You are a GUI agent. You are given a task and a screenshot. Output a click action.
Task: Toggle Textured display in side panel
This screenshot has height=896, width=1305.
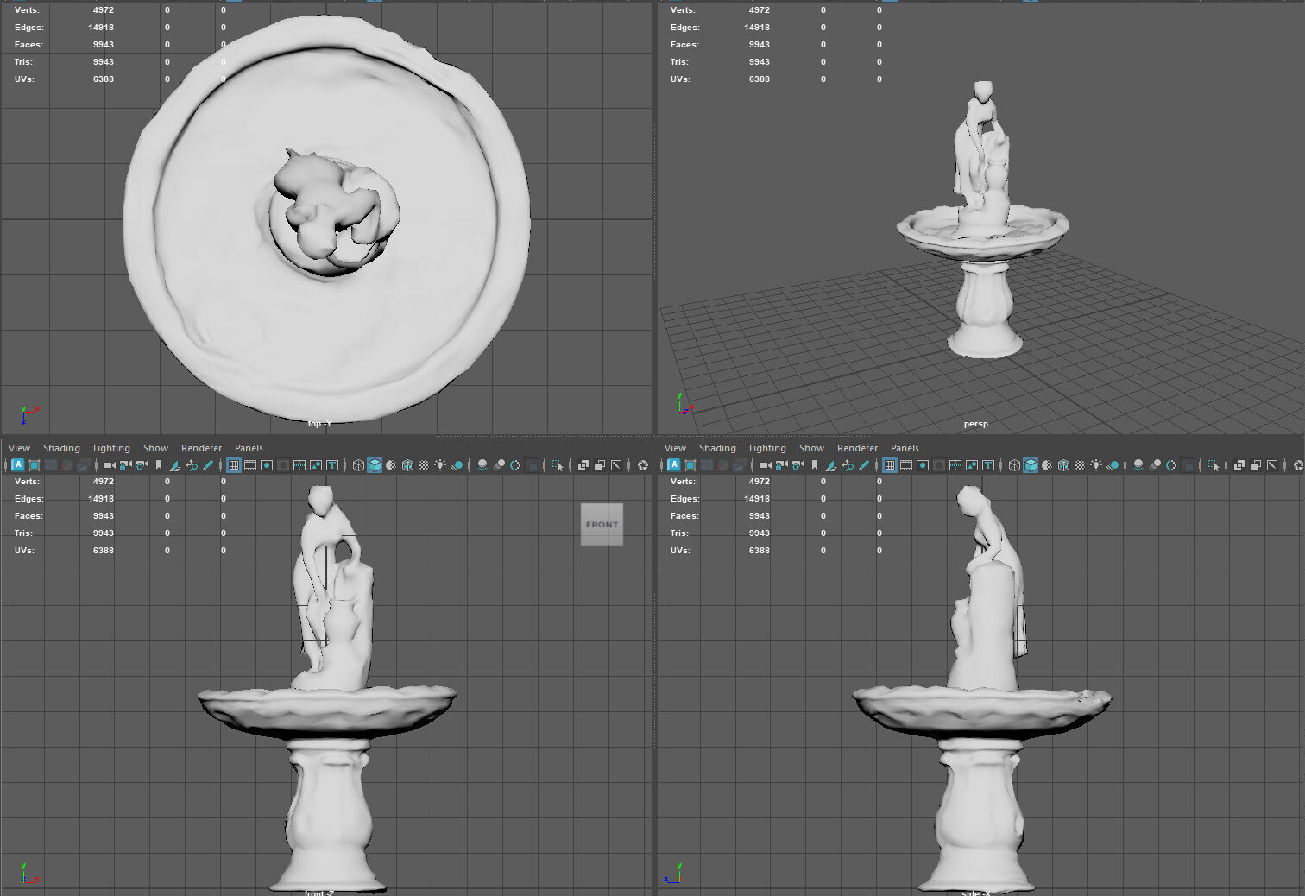(1080, 465)
